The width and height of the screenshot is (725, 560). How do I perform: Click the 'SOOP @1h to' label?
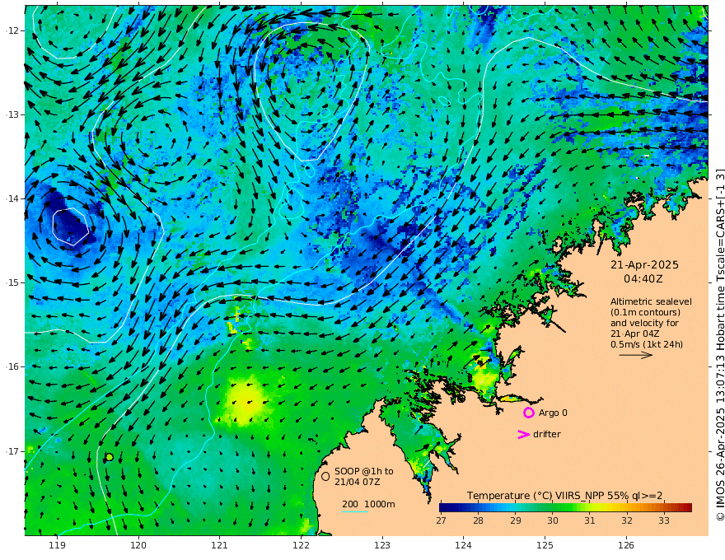[x=364, y=471]
